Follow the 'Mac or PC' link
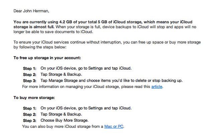Image resolution: width=209 pixels, height=137 pixels. pyautogui.click(x=114, y=126)
